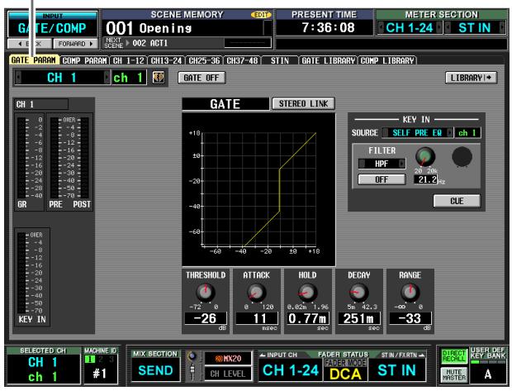This screenshot has height=391, width=512.
Task: Switch to the GATE PARAM tab
Action: 34,60
